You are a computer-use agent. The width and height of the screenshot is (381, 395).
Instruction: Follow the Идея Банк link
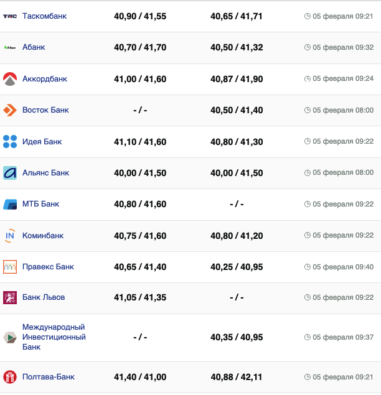(x=42, y=142)
